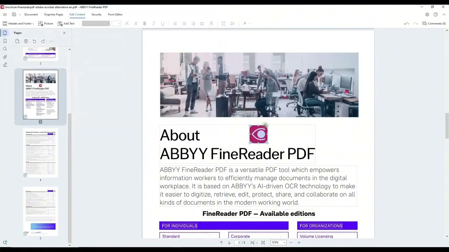This screenshot has height=252, width=449.
Task: Click the full screen icon
Action: click(263, 243)
